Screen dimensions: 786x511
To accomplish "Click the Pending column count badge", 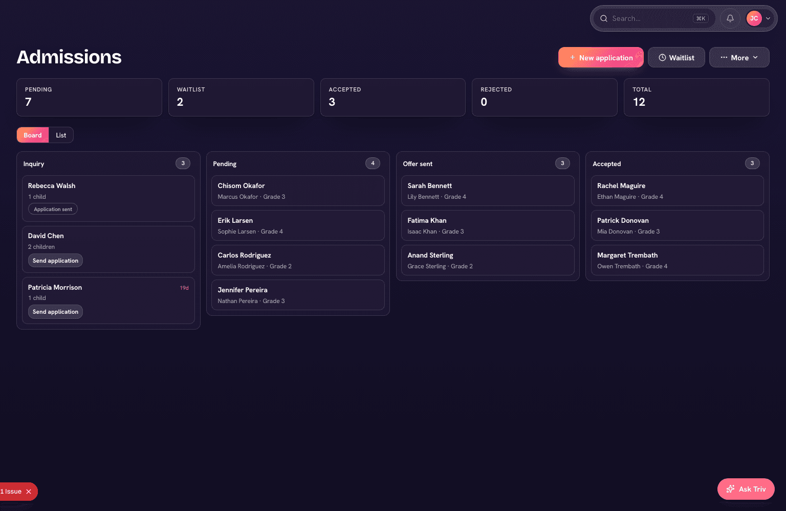I will point(373,164).
